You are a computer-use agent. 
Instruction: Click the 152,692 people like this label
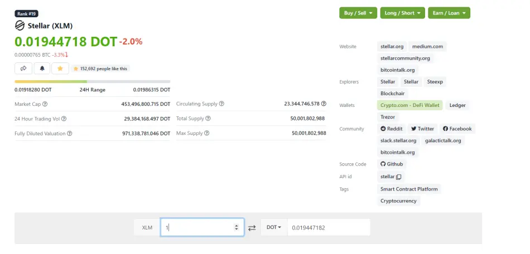[x=100, y=69]
